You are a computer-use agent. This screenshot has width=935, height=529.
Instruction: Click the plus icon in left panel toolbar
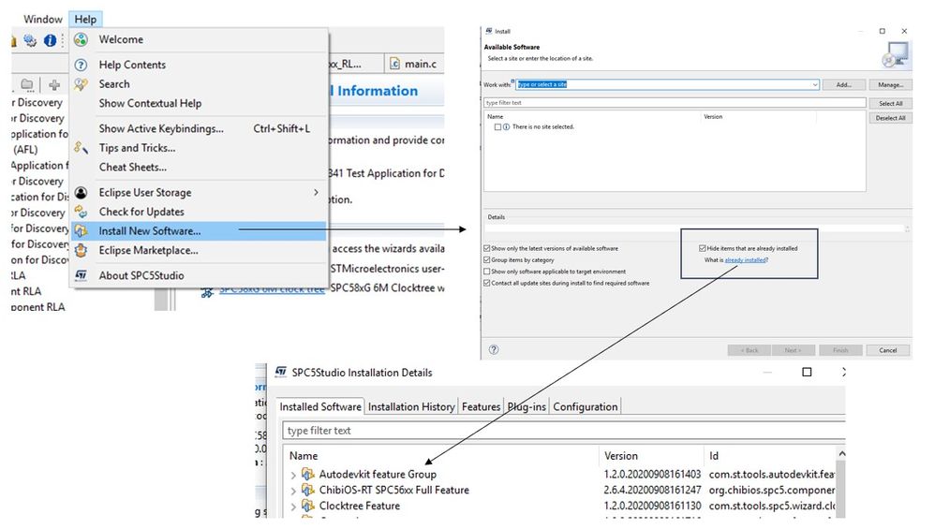pos(54,84)
